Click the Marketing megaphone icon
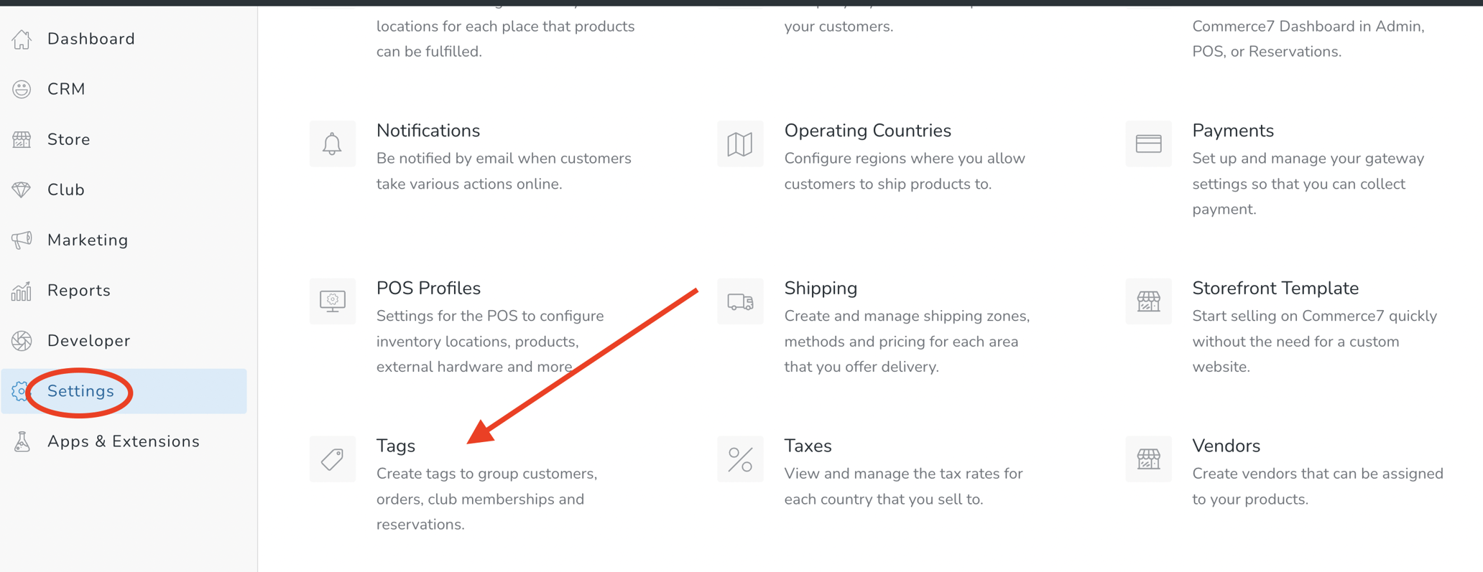This screenshot has height=572, width=1483. coord(22,240)
